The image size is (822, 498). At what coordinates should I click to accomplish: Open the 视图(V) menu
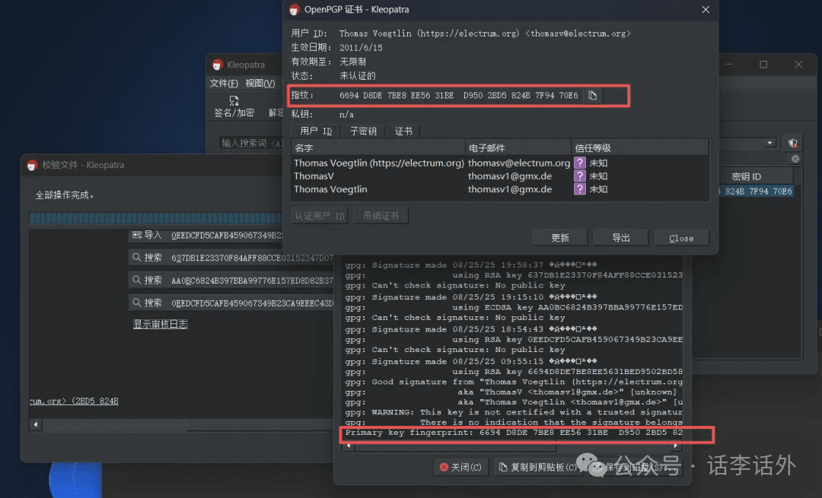(x=260, y=84)
